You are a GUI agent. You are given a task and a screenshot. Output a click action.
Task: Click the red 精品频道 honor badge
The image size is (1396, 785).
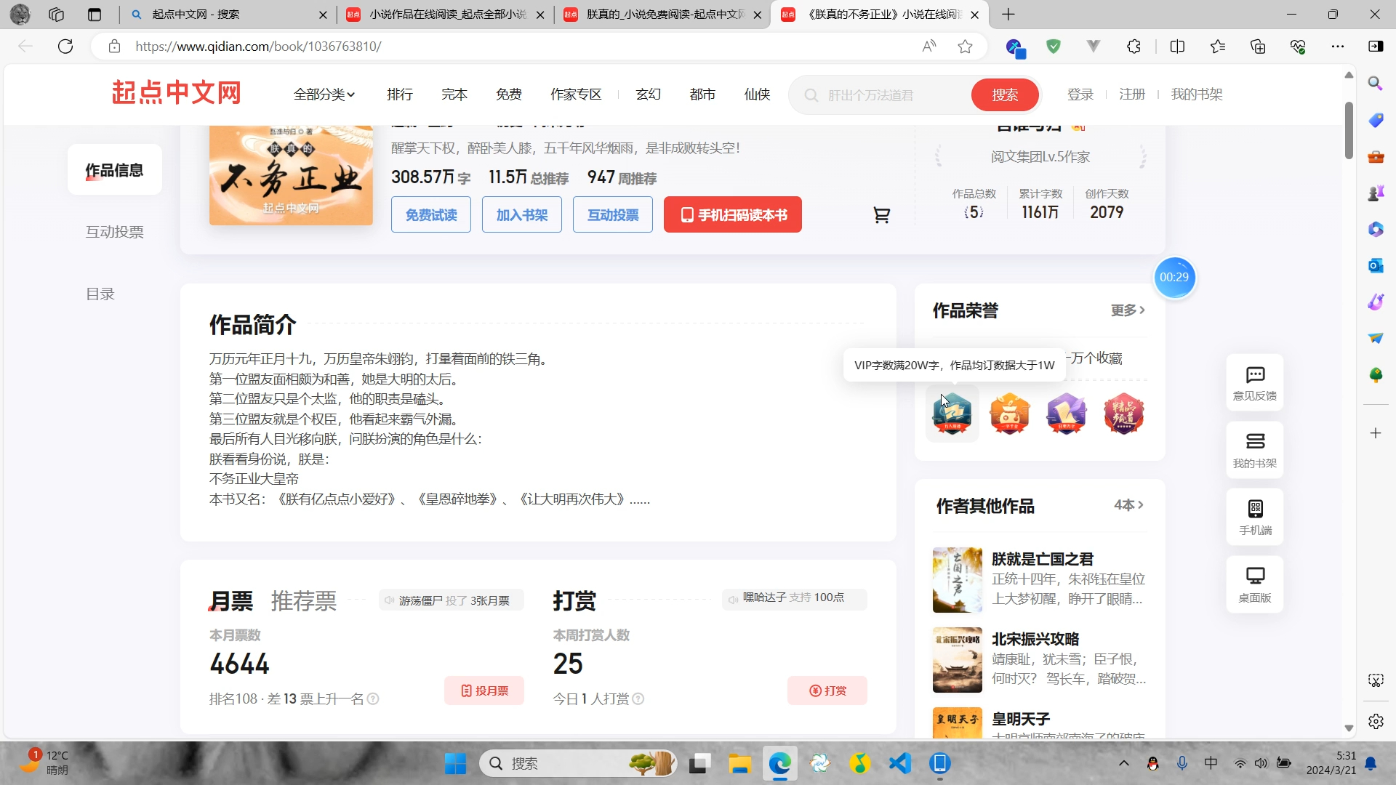tap(1123, 414)
